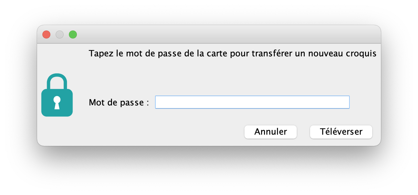The height and width of the screenshot is (195, 418).
Task: Upload the sketch using Téléverser
Action: 341,132
